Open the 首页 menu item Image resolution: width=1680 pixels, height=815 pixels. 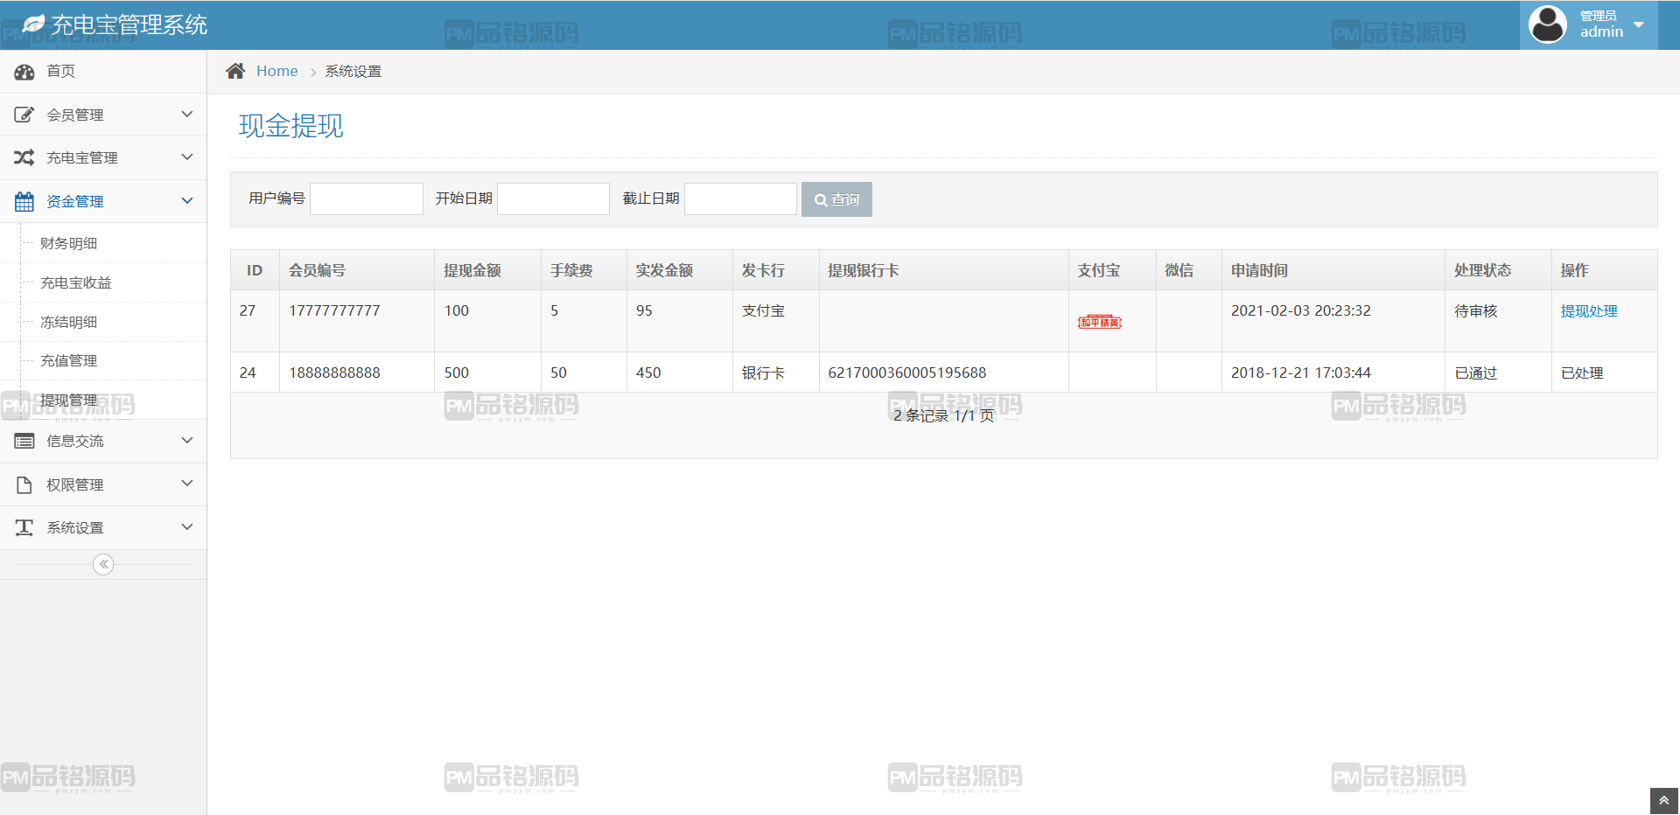pyautogui.click(x=103, y=71)
